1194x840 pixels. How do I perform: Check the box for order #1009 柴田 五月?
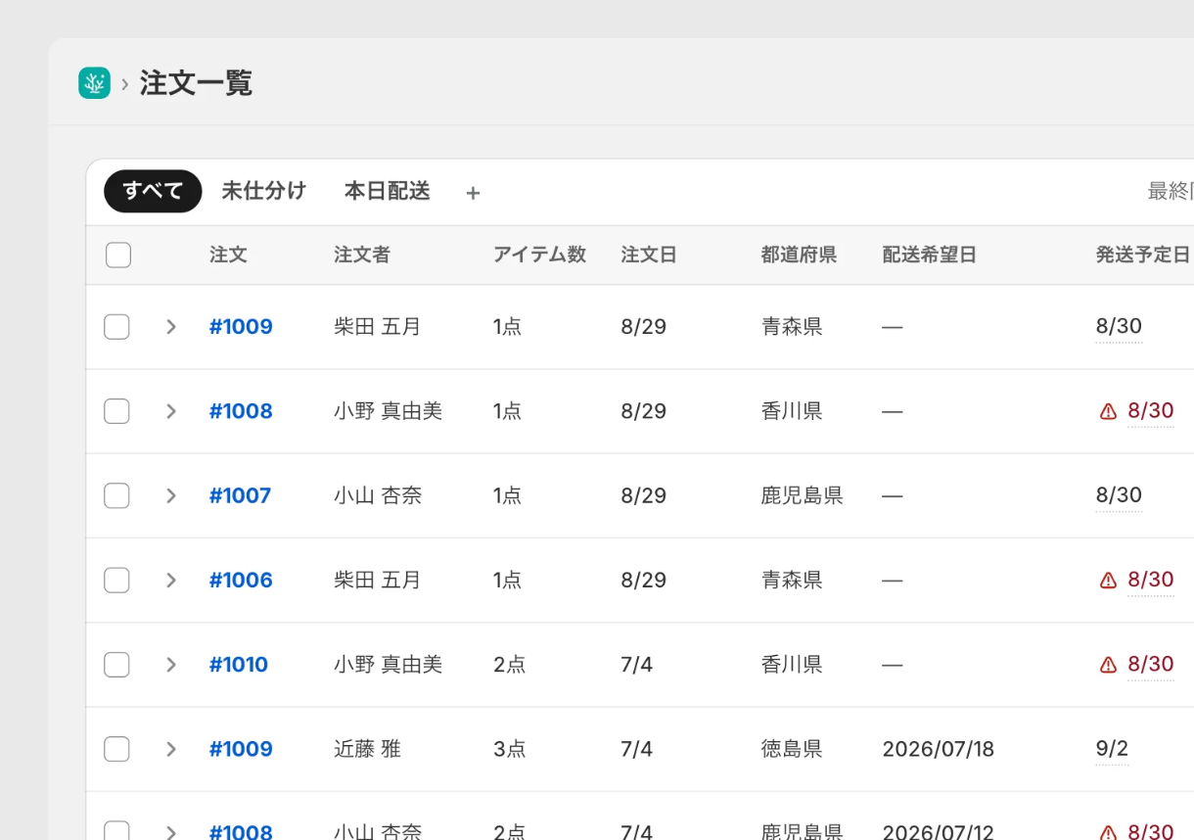tap(116, 327)
